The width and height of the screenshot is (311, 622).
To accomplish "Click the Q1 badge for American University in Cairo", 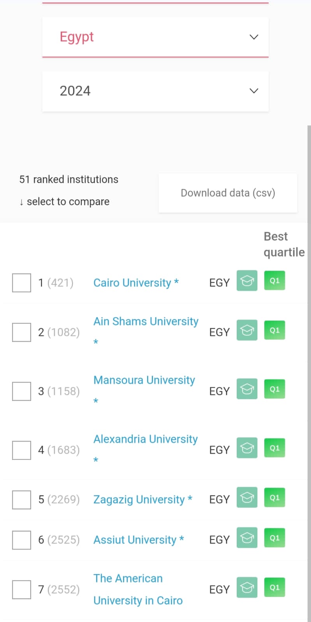I will [x=274, y=587].
